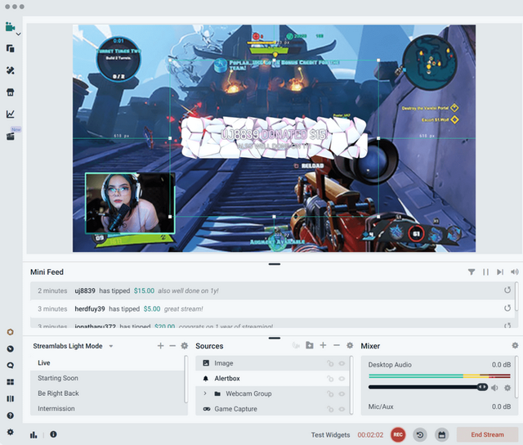
Task: Open the App Store icon in sidebar
Action: (11, 92)
